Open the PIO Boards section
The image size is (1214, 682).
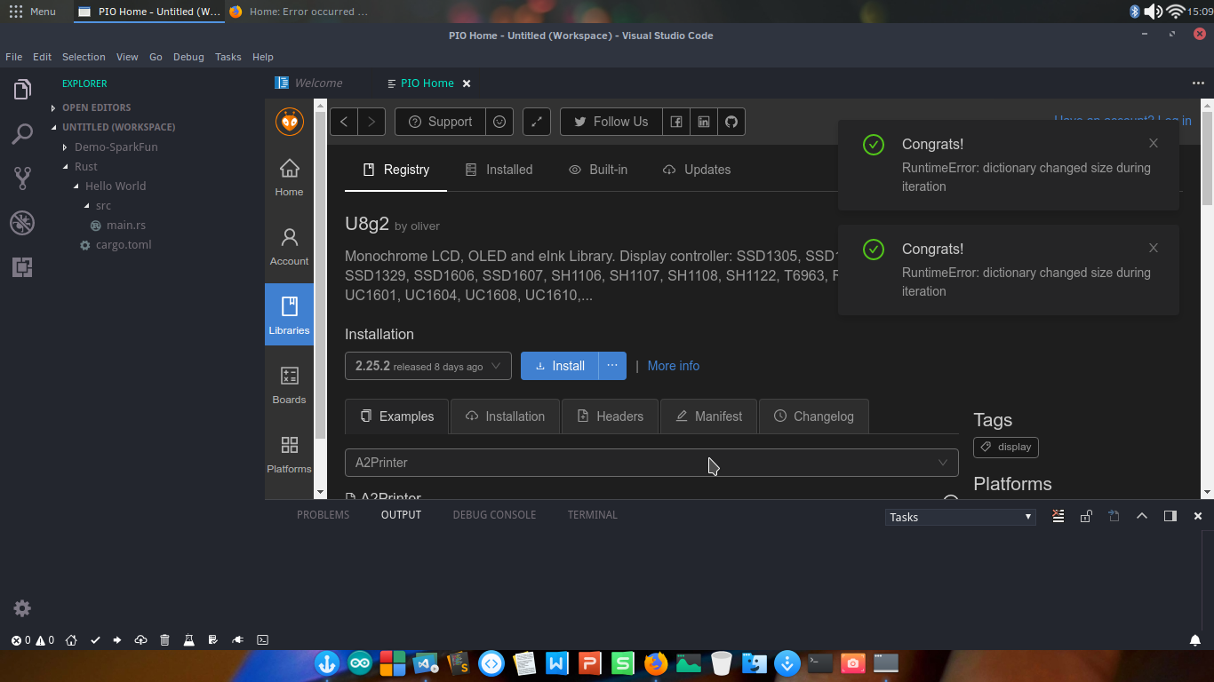pos(289,386)
